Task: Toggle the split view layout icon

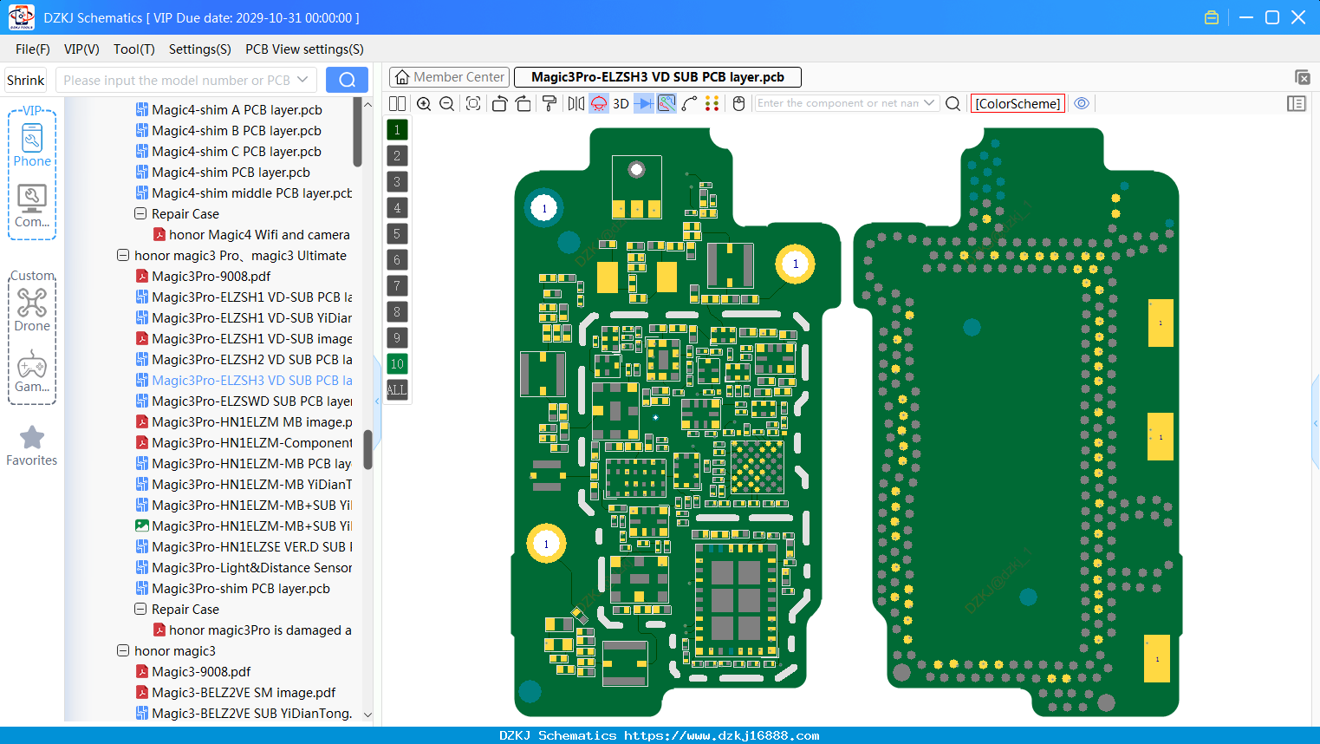Action: [397, 103]
